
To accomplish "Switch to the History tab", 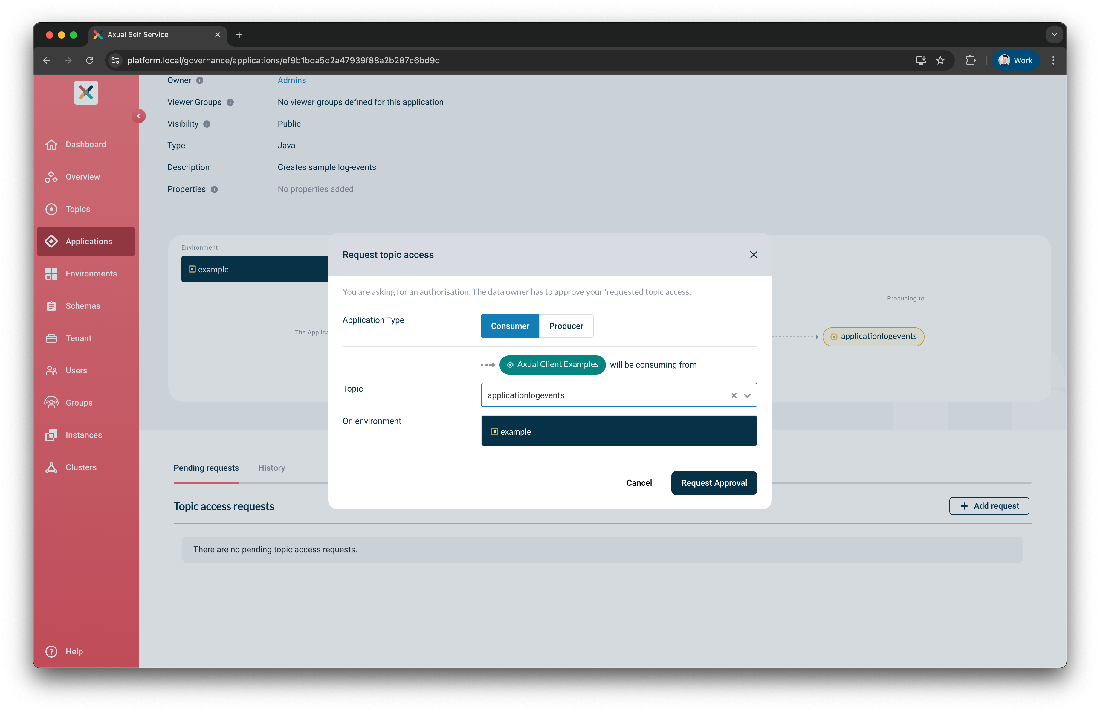I will 271,467.
